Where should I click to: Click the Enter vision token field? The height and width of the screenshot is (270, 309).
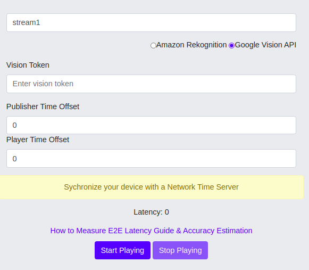pos(151,84)
